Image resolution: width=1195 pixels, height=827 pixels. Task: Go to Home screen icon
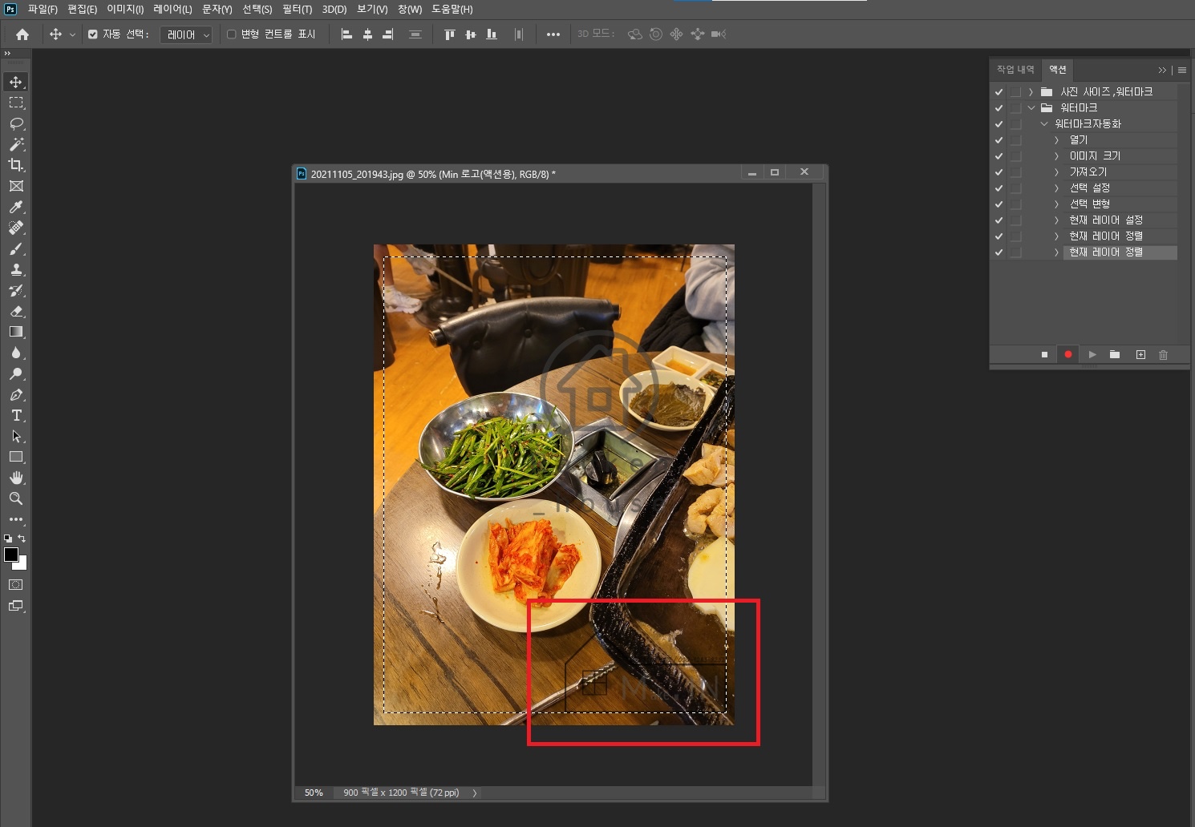point(22,34)
